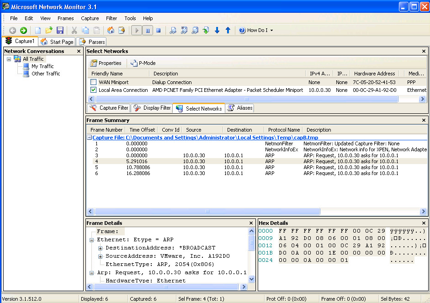Viewport: 430px width, 303px height.
Task: Click the Save capture floppy disk icon
Action: click(x=60, y=31)
